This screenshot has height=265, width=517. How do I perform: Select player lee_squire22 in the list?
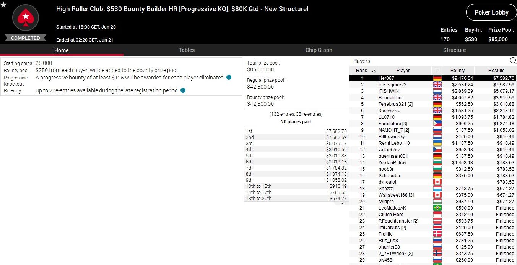[392, 85]
